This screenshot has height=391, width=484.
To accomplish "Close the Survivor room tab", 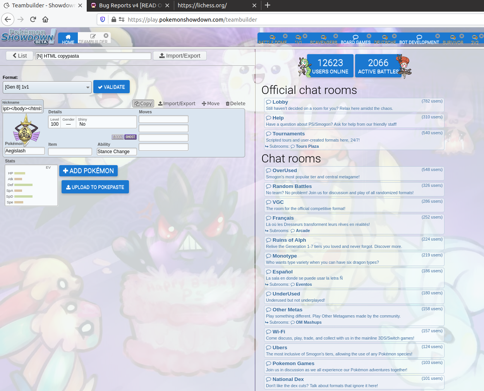I will coord(462,36).
